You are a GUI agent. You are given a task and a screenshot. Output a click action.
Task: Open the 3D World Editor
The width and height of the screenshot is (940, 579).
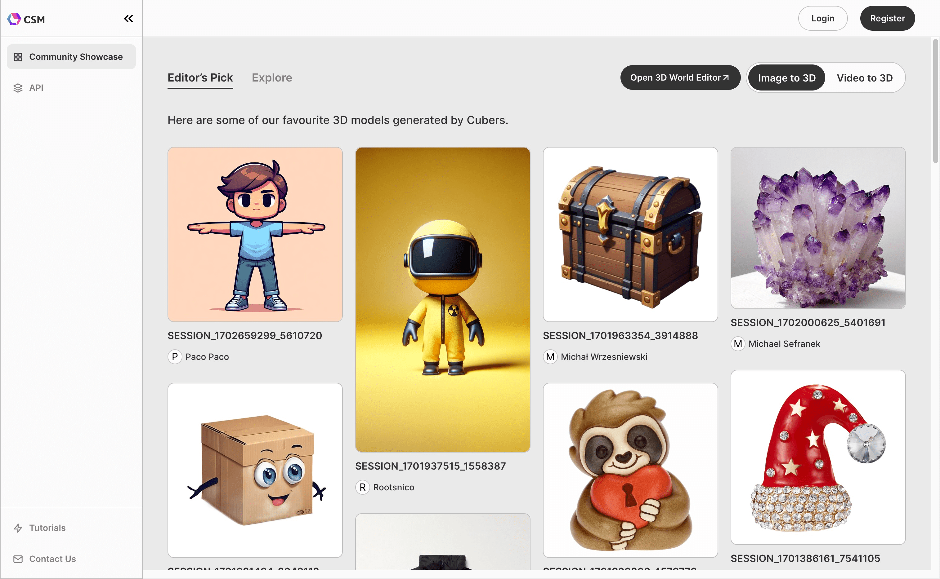pyautogui.click(x=679, y=77)
